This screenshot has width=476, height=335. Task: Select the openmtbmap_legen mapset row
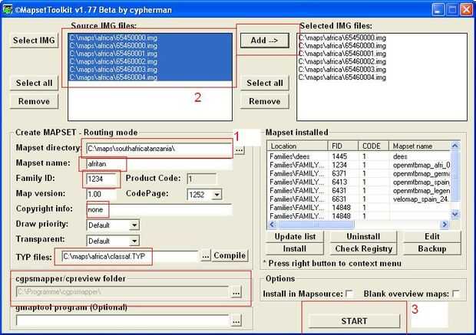click(359, 191)
